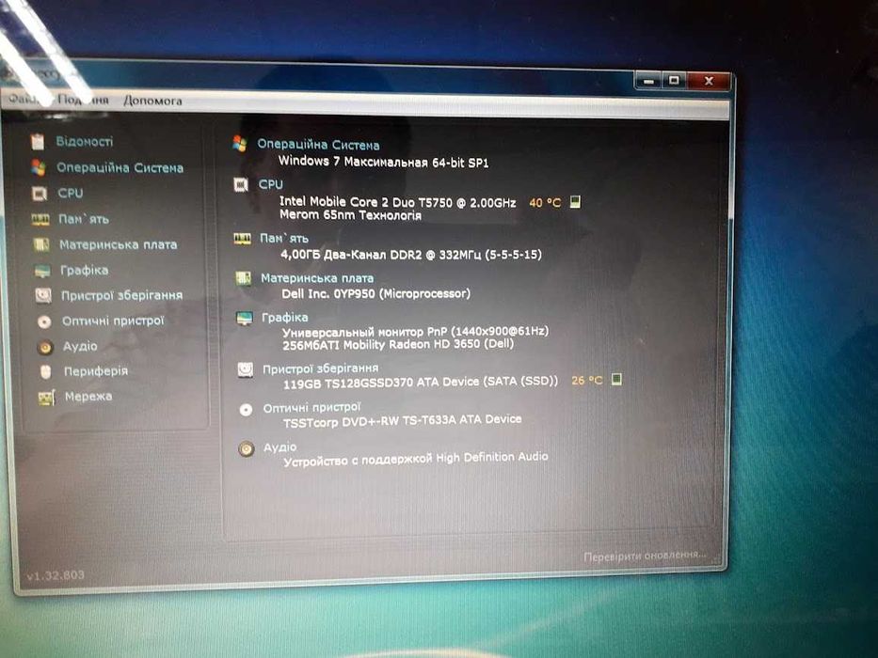Click the Windows flag icon beside sidebar Операційна Система

pyautogui.click(x=38, y=167)
